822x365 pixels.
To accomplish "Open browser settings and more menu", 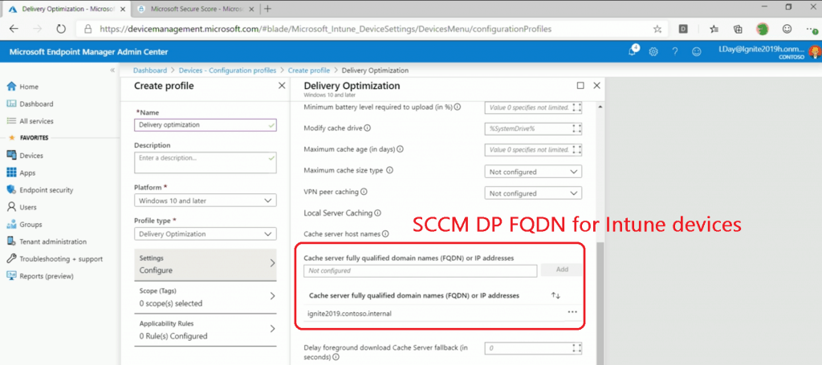I will coord(812,30).
